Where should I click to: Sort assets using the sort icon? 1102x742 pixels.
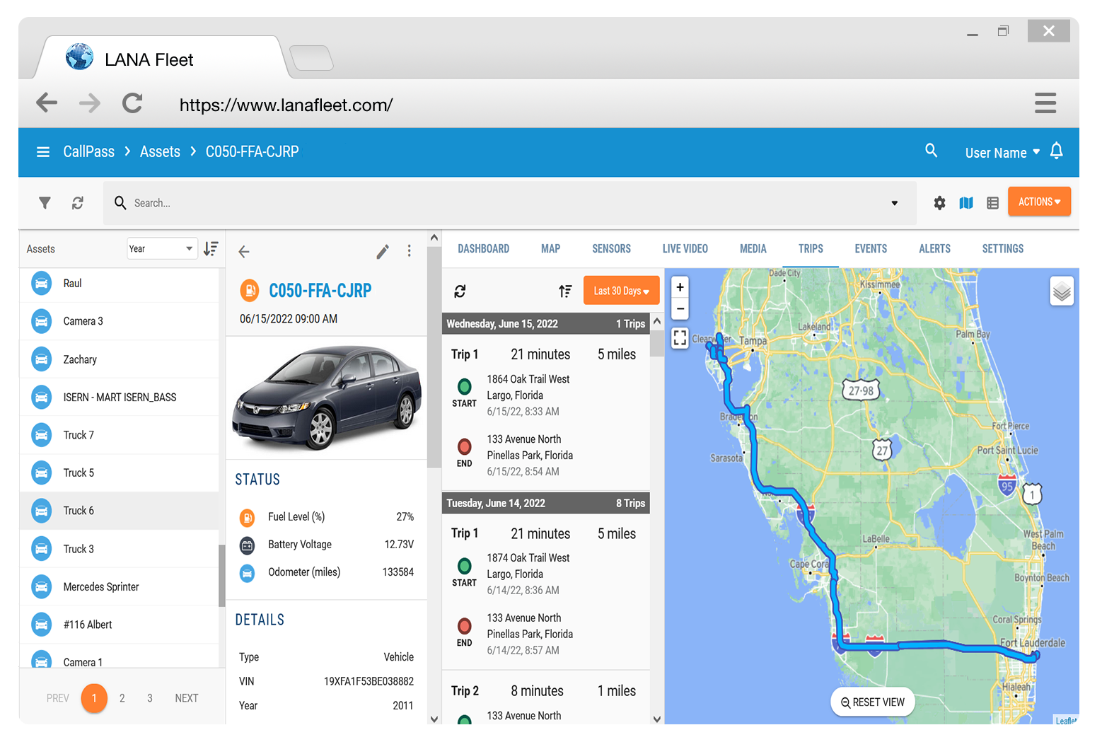pos(211,248)
